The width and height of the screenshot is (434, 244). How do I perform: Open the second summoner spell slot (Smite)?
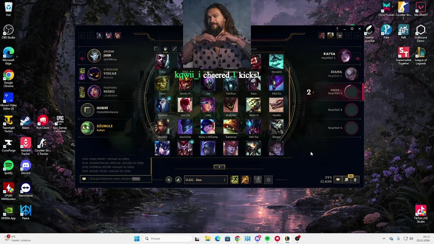tap(245, 180)
